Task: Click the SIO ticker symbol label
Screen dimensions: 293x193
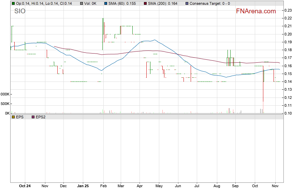Action: coord(20,11)
